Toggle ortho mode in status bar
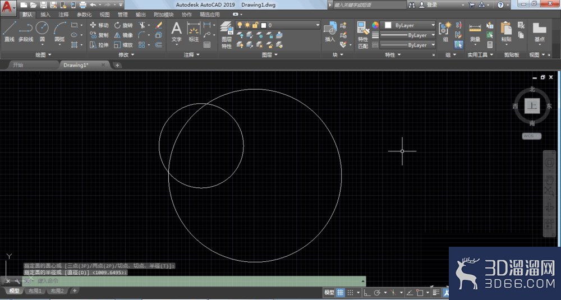The height and width of the screenshot is (300, 561). (x=367, y=293)
